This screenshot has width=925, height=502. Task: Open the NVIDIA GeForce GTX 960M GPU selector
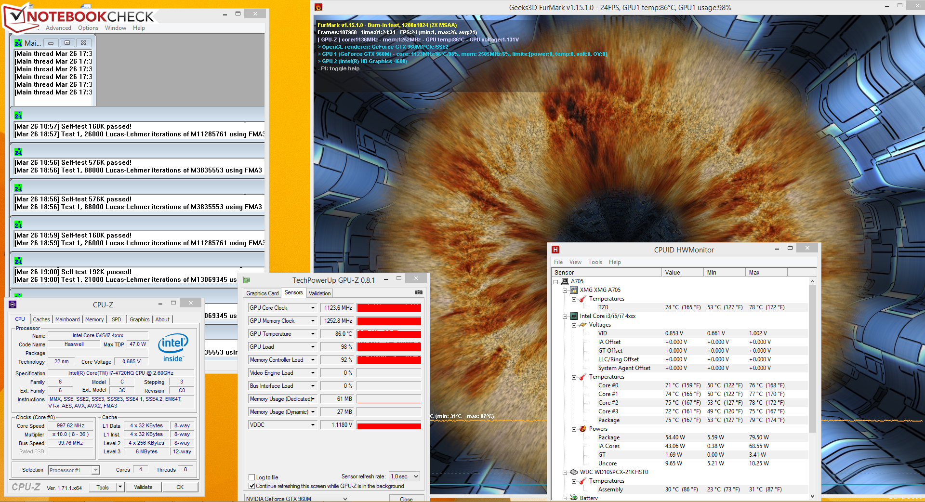click(x=296, y=499)
